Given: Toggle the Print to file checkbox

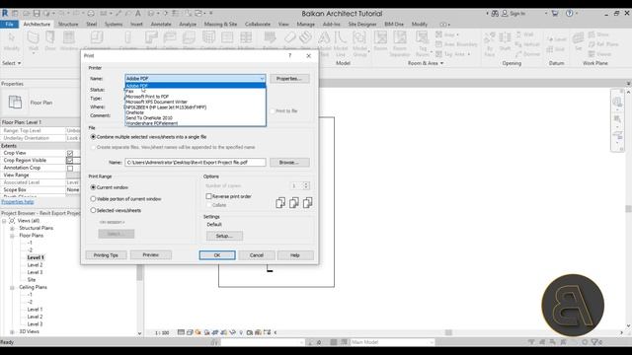Looking at the screenshot, I should (273, 110).
